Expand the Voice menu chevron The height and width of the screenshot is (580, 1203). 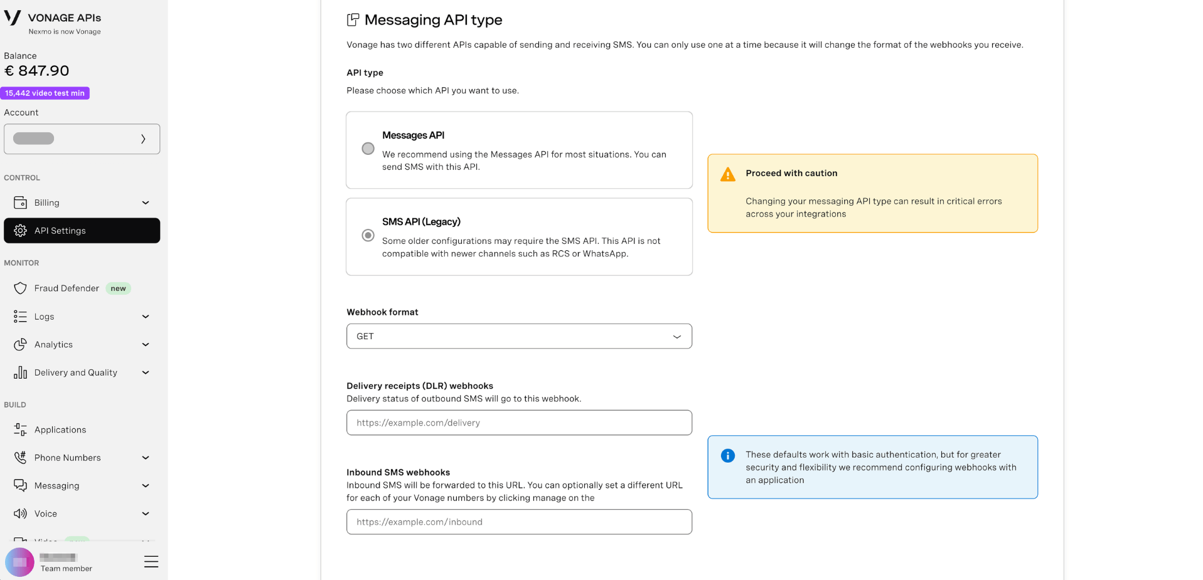(146, 514)
